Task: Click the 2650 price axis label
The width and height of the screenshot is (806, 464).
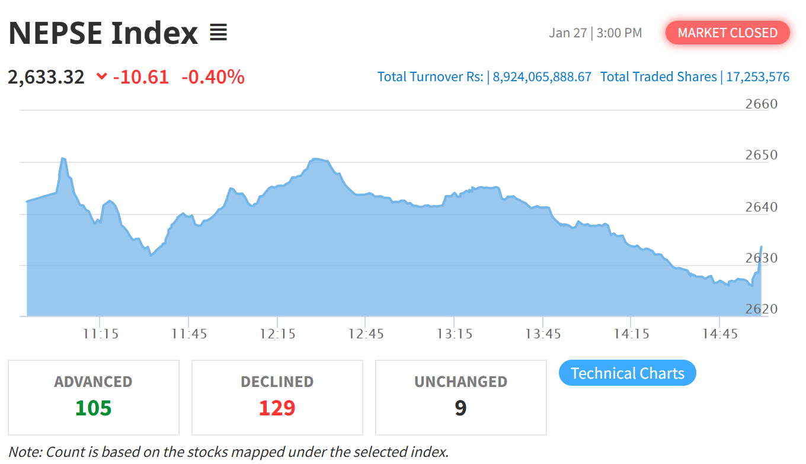Action: tap(761, 155)
